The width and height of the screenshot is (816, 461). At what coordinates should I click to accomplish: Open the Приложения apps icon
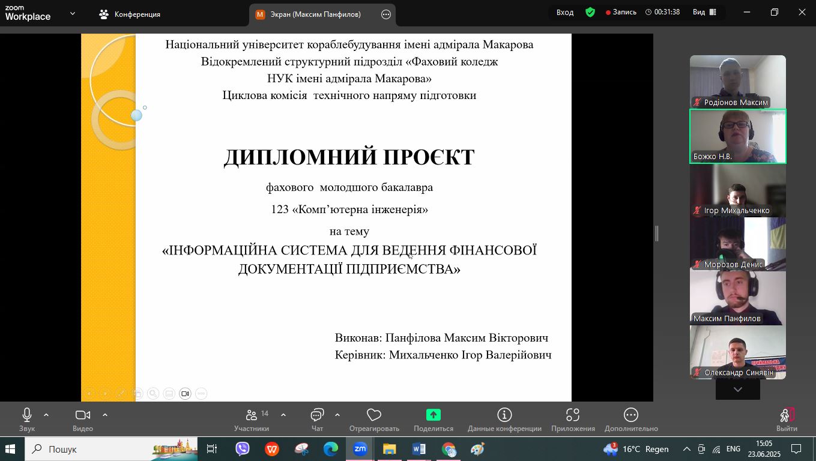click(573, 415)
